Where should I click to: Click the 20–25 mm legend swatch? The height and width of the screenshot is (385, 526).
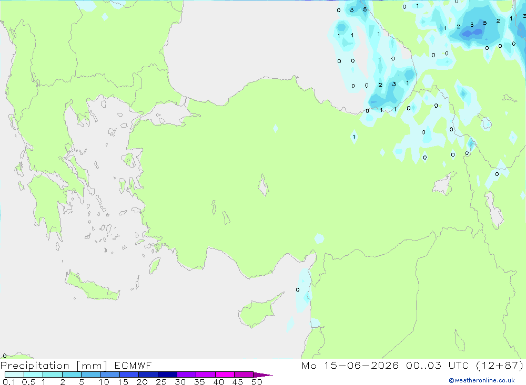click(148, 374)
